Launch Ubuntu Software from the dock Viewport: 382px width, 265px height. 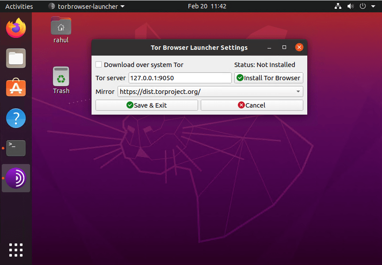click(x=16, y=87)
